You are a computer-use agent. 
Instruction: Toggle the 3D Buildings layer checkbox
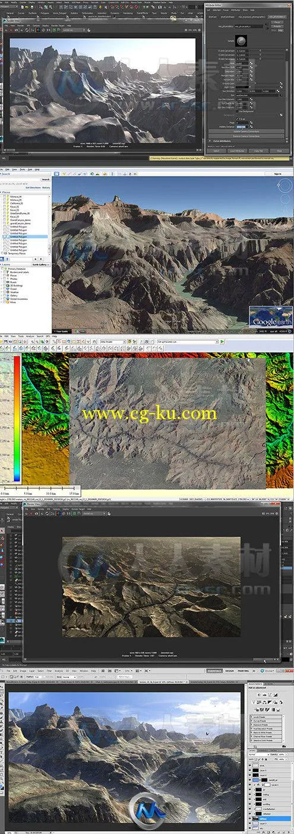(5, 285)
